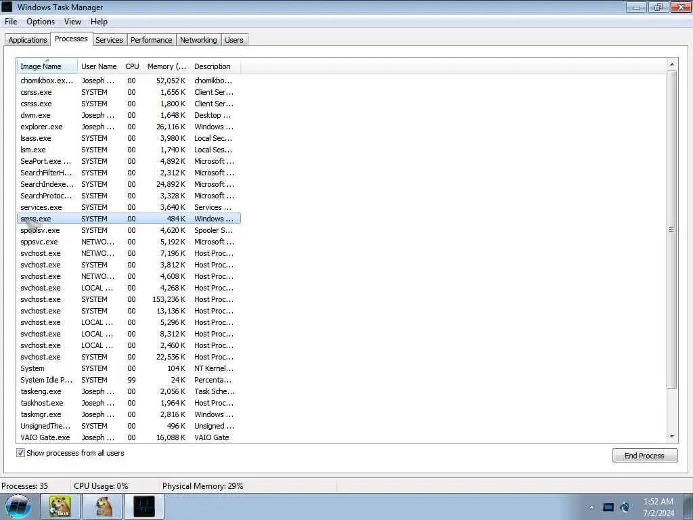Click the process list scroll up arrow
The height and width of the screenshot is (520, 693).
[672, 64]
